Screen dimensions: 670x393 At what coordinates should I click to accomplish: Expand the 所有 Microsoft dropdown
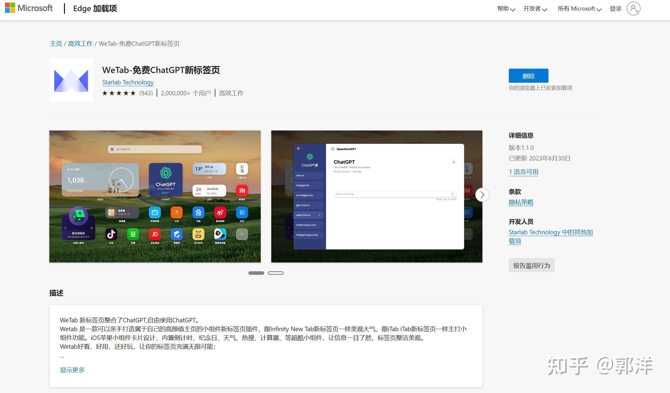click(579, 9)
